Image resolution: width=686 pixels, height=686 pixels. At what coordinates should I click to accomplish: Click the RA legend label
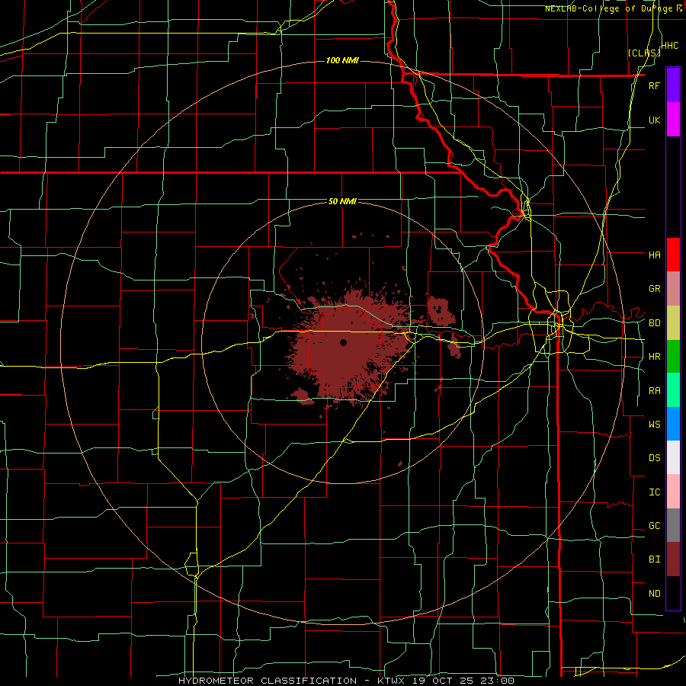coord(654,391)
